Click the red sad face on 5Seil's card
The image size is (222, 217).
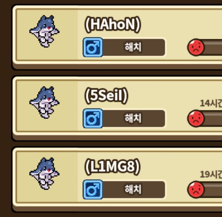pyautogui.click(x=196, y=118)
